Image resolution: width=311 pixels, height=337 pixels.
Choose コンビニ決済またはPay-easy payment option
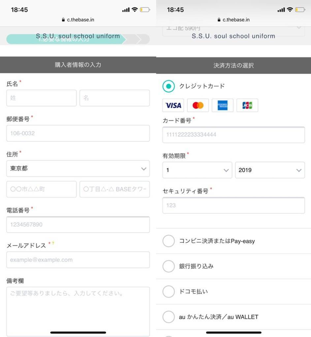[x=169, y=241]
